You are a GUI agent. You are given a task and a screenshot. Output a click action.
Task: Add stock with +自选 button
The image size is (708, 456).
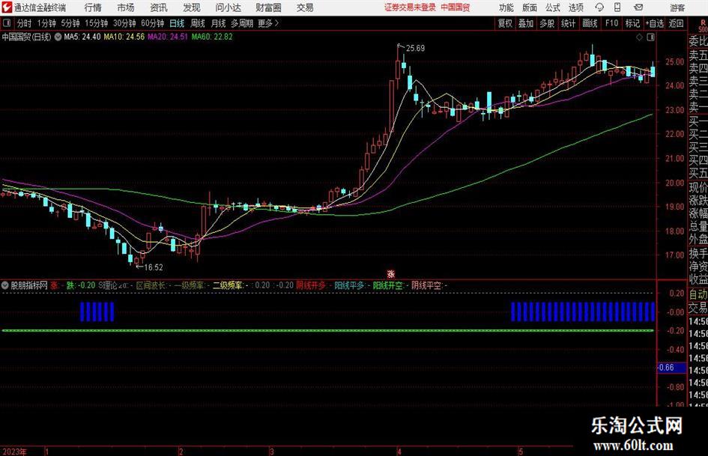point(655,23)
